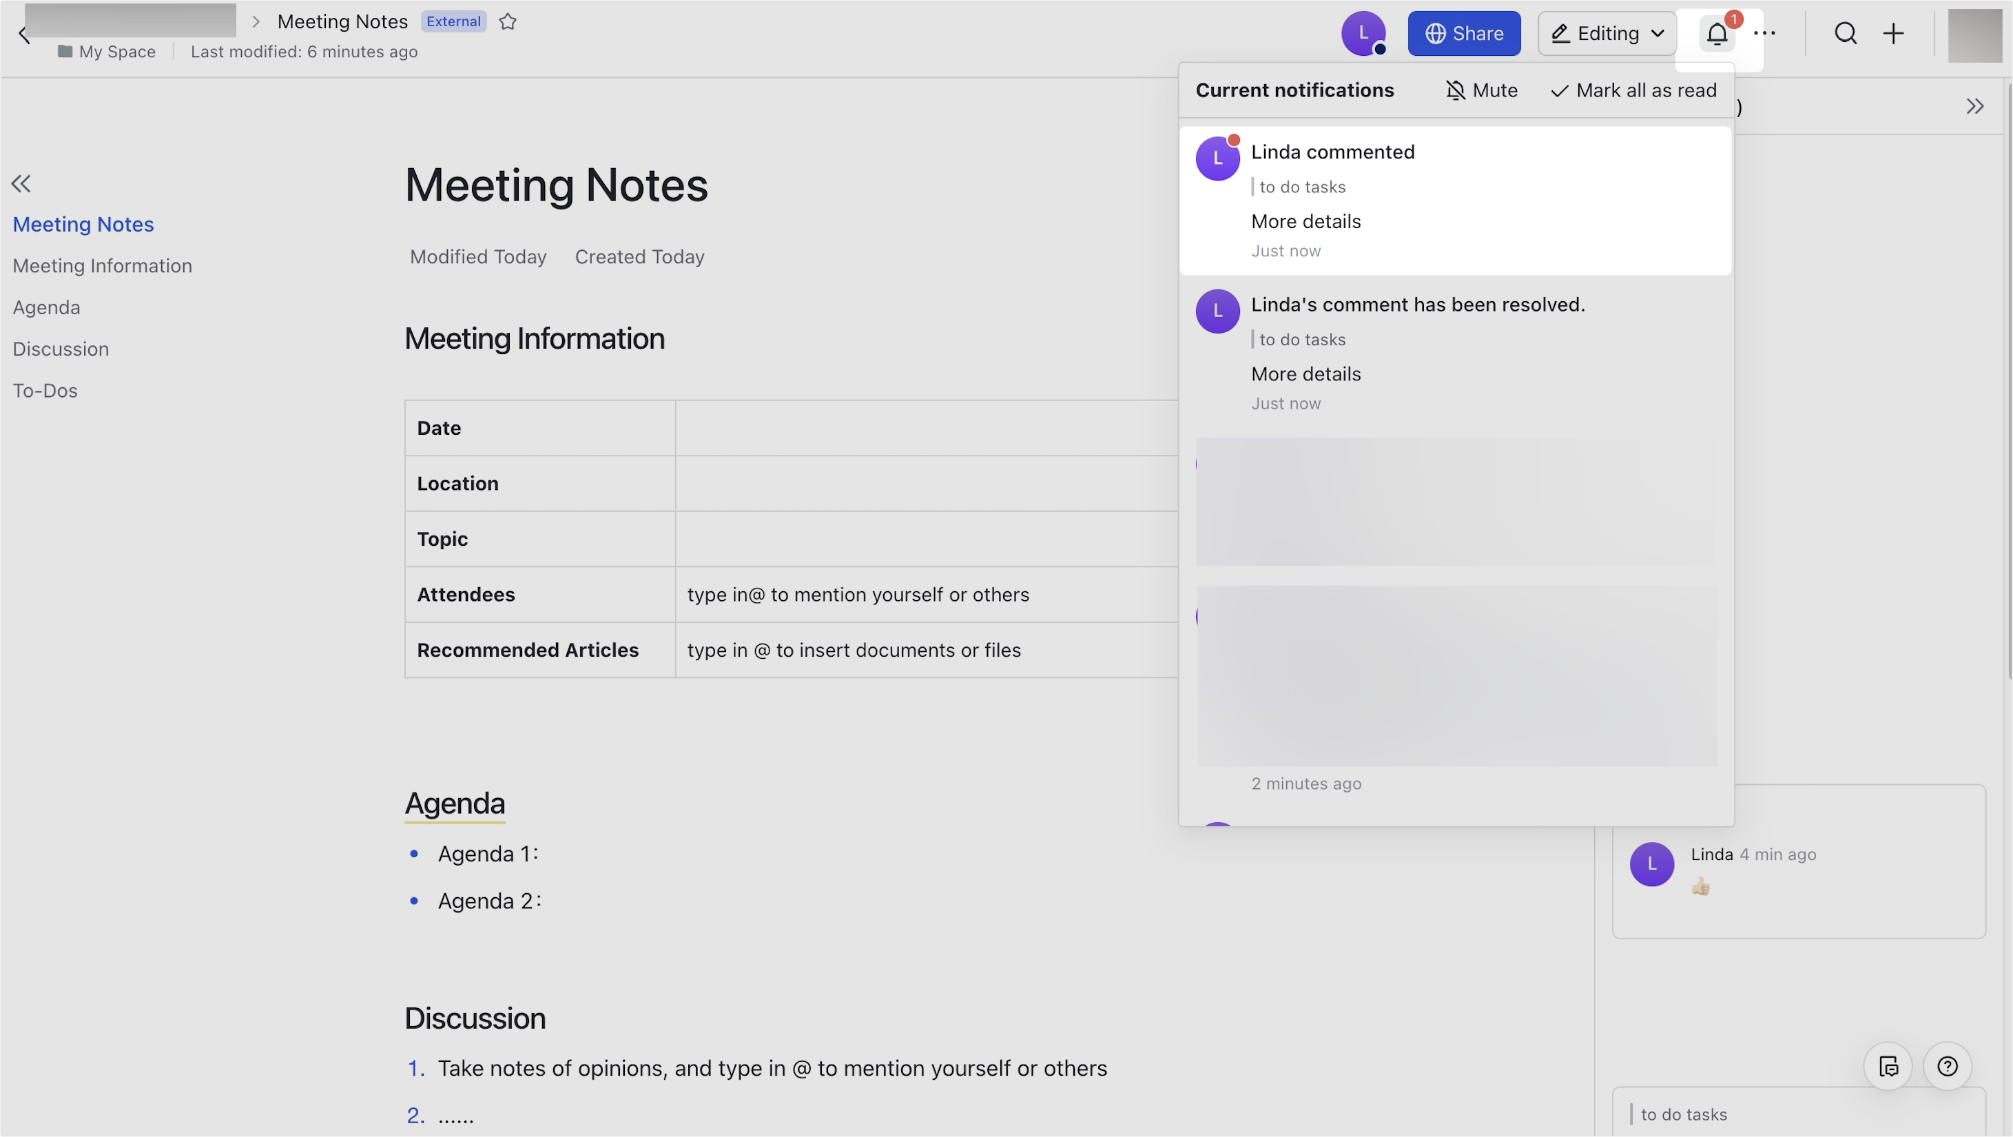
Task: Open the search magnifier icon
Action: click(x=1846, y=34)
